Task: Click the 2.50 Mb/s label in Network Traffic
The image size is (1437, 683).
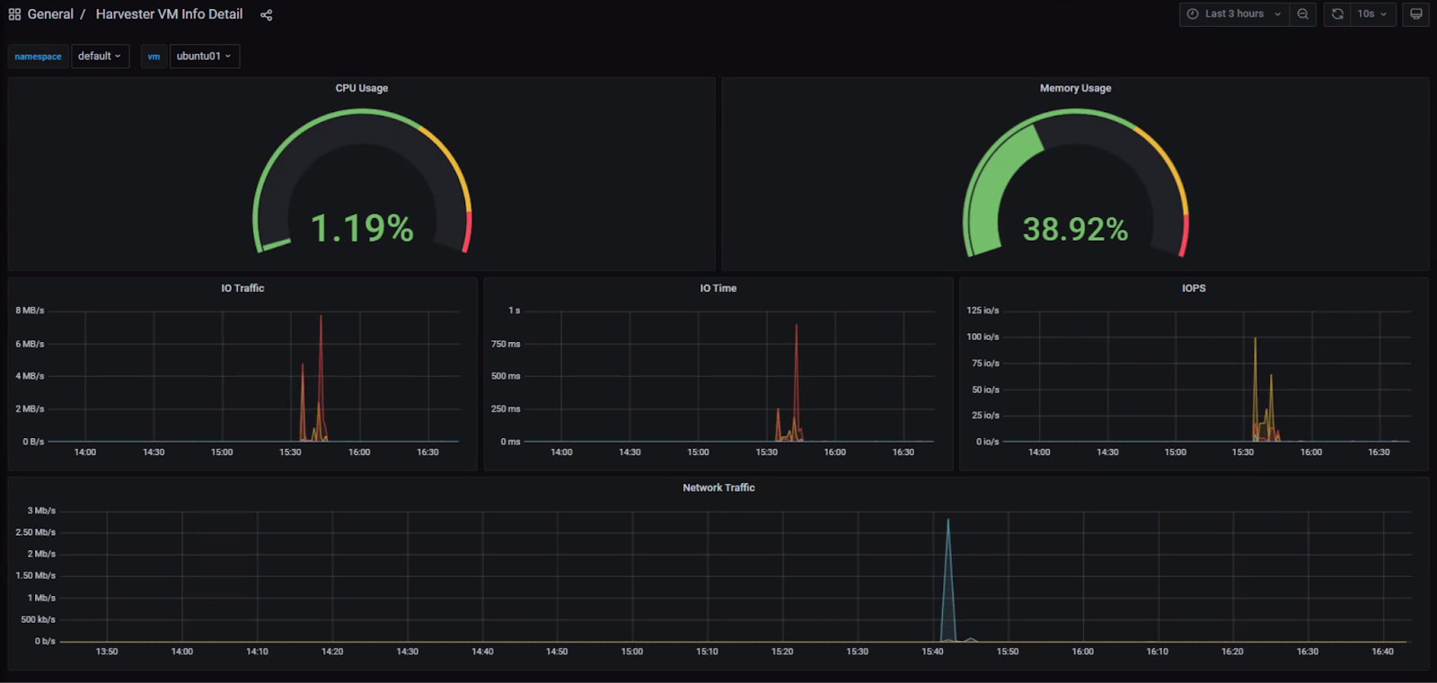Action: coord(35,532)
